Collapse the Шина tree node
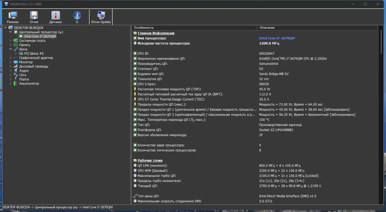The image size is (386, 212). (11, 49)
